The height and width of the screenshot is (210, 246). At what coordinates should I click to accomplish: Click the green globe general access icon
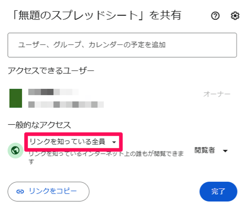point(16,150)
